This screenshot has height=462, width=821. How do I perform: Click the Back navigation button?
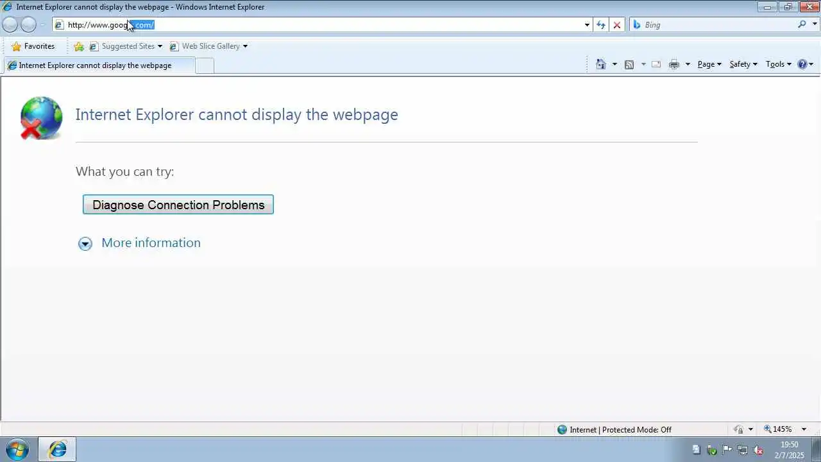click(x=10, y=24)
